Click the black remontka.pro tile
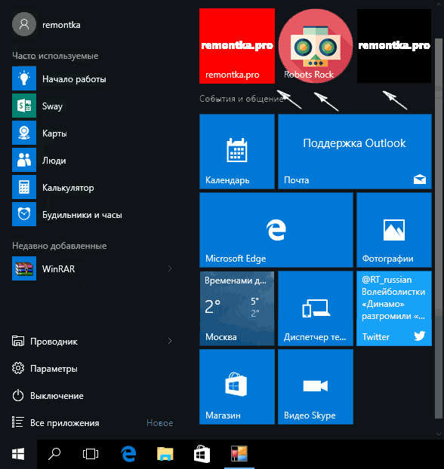This screenshot has height=469, width=444. [x=394, y=46]
